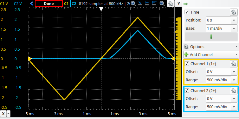Select the C1 channel tab

tap(66, 4)
